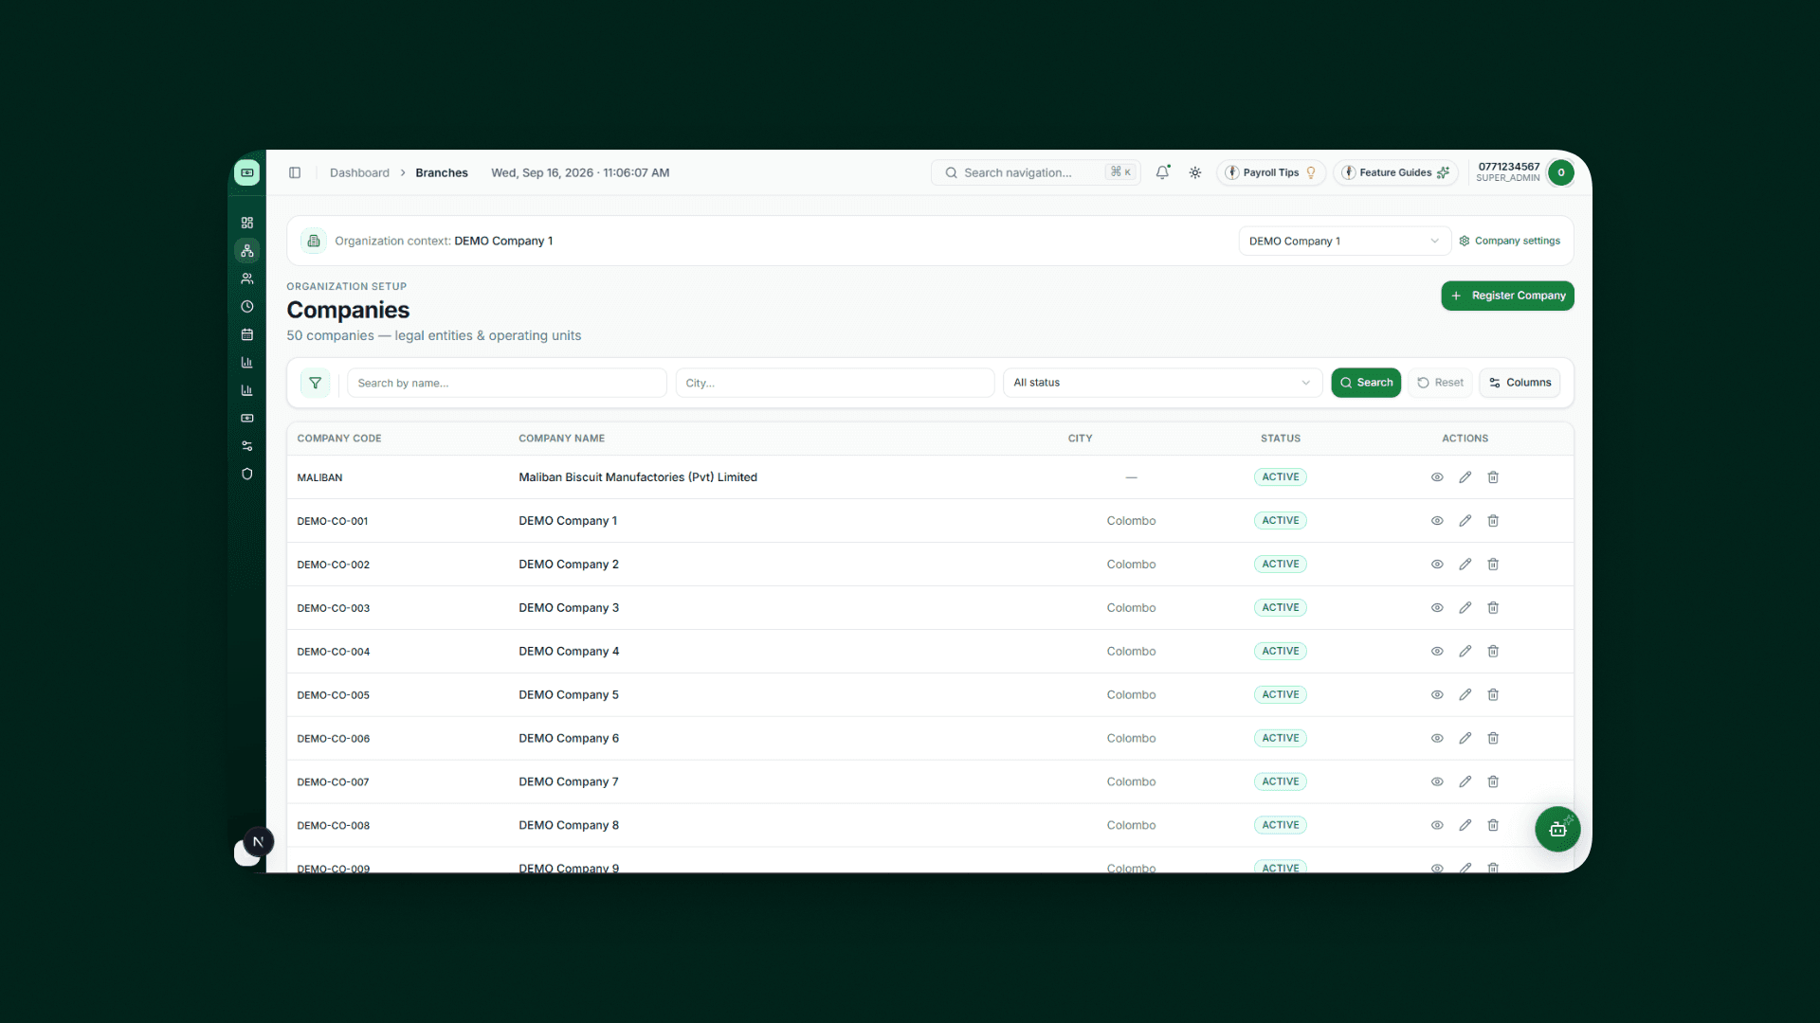Click the Register Company button
Screen dimensions: 1820x1023
1507,296
